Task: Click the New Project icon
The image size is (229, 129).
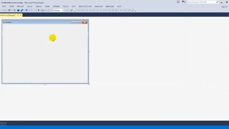Action: (x=9, y=10)
